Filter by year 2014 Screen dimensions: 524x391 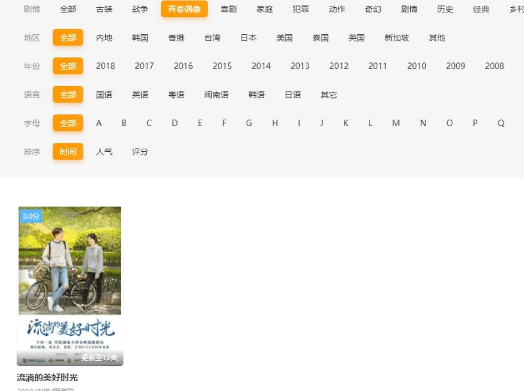tap(261, 66)
